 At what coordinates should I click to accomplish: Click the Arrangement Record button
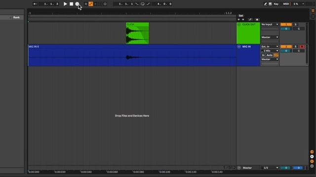click(77, 4)
